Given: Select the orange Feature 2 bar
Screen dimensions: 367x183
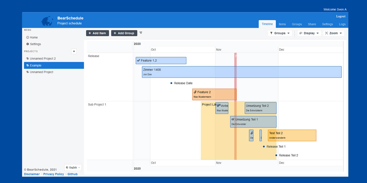Looking at the screenshot, I should 214,94.
